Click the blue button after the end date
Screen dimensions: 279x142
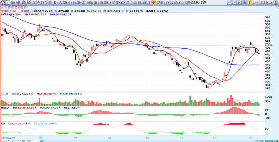[x=23, y=141]
